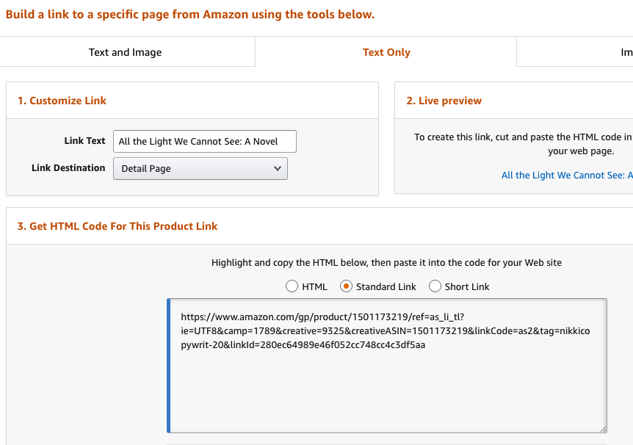633x445 pixels.
Task: Open the partially visible Image tab
Action: point(626,52)
